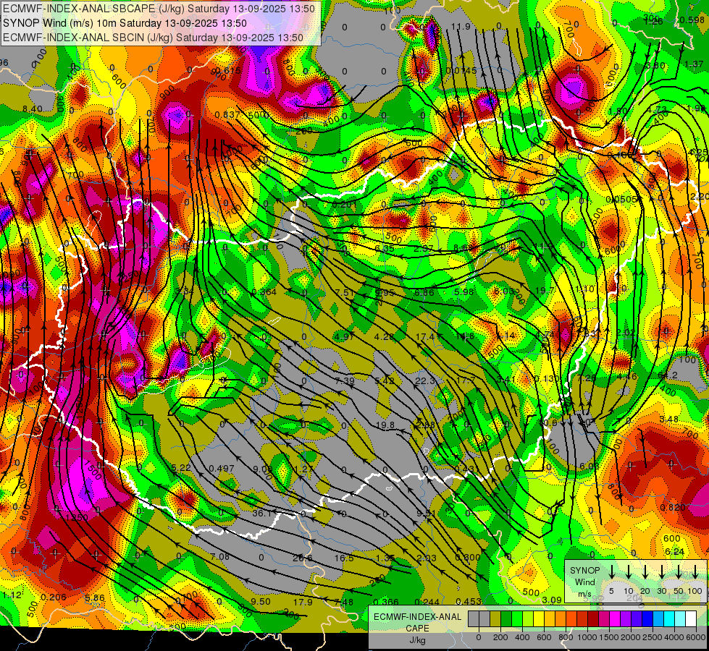Click the SBCIN value 22.3 on the map

coord(424,381)
